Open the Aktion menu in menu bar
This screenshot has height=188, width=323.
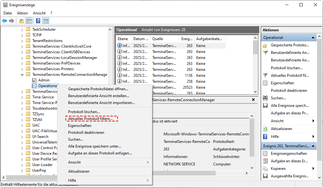[x=22, y=13]
